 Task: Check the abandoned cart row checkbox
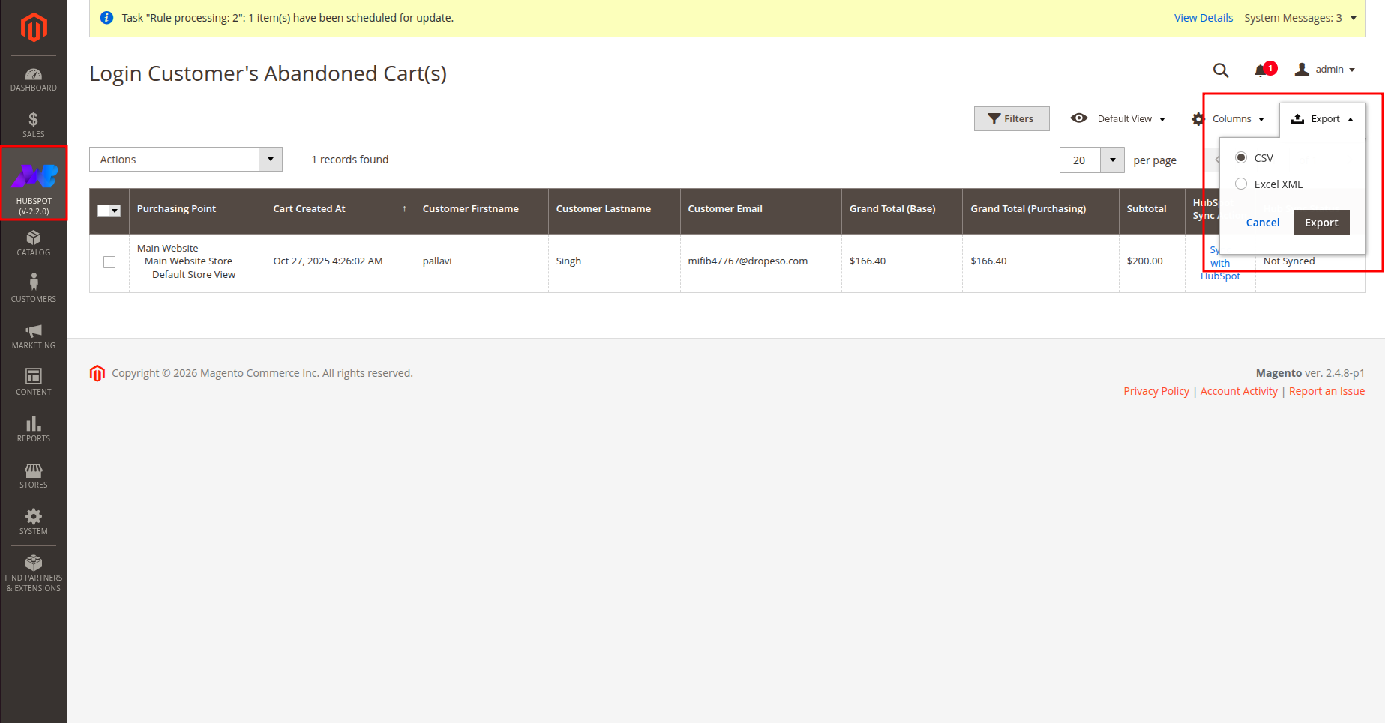pyautogui.click(x=109, y=262)
